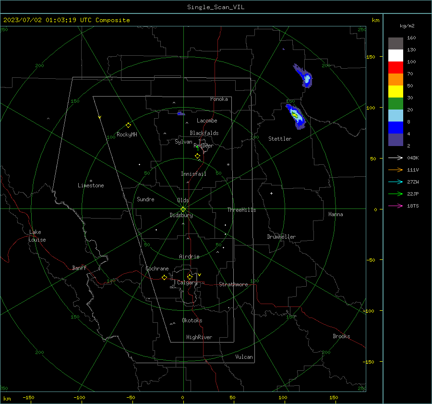Click the Vulcan town label

[244, 357]
